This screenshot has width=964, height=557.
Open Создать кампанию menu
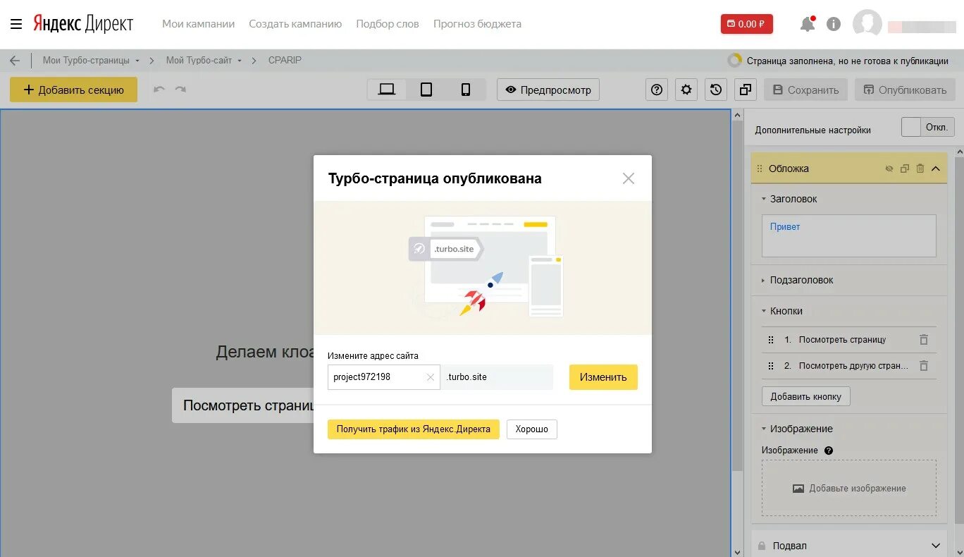(295, 24)
